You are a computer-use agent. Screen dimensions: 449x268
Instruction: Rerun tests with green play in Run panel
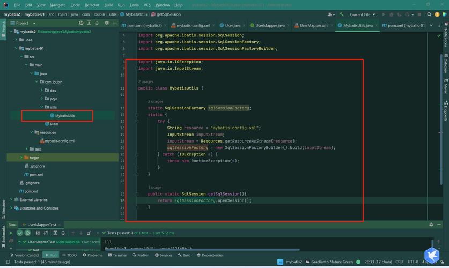click(11, 233)
